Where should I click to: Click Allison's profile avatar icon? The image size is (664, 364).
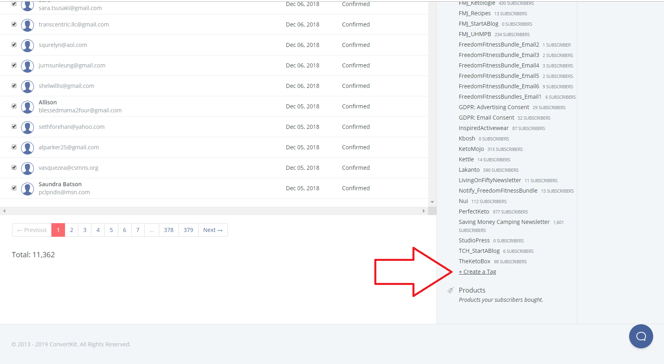click(27, 106)
